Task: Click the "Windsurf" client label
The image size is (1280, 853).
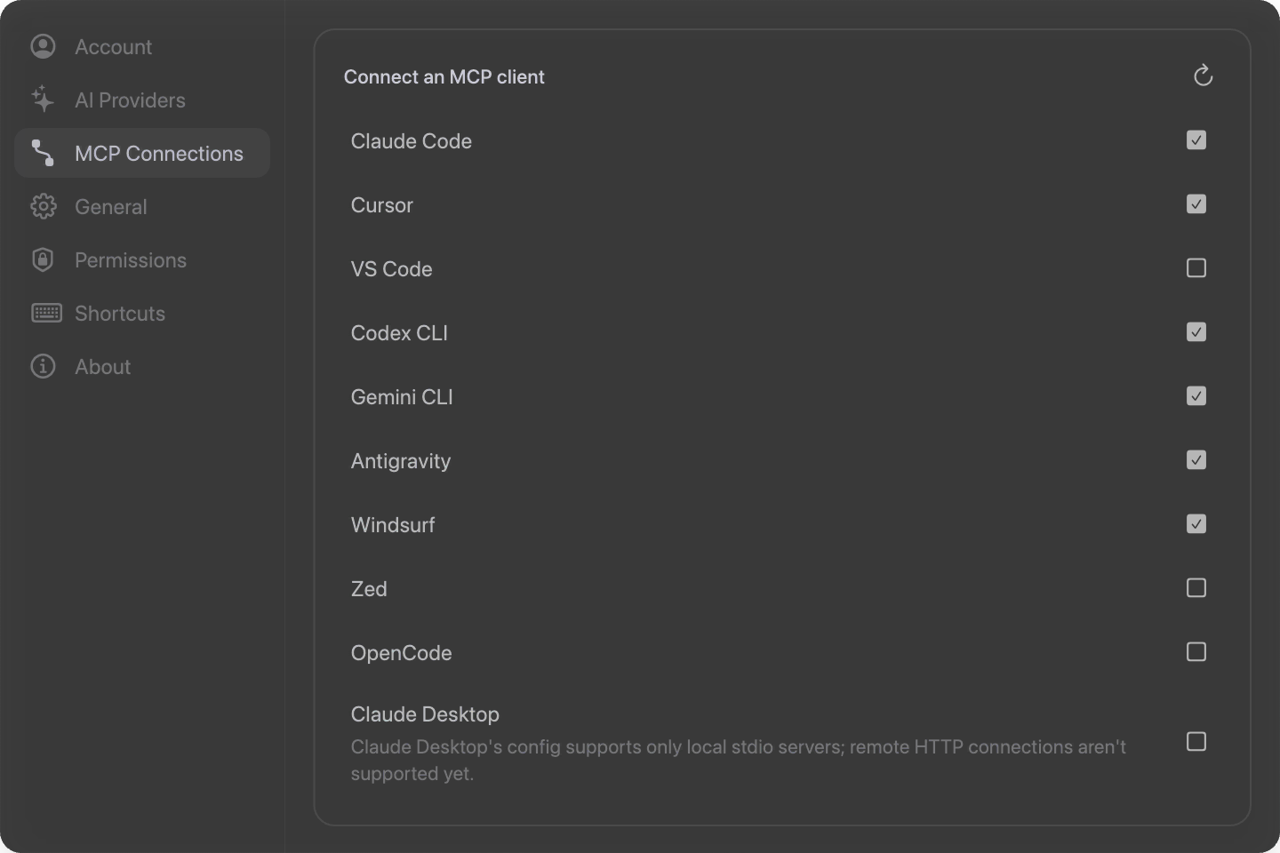Action: pos(393,525)
